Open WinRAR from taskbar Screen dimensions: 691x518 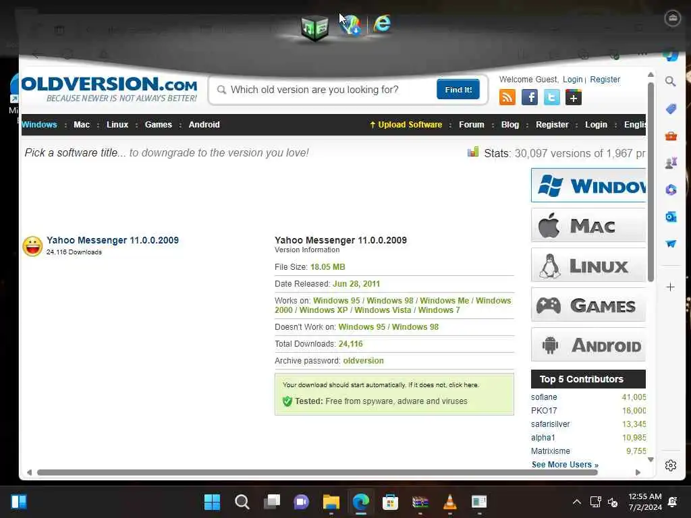(x=420, y=502)
